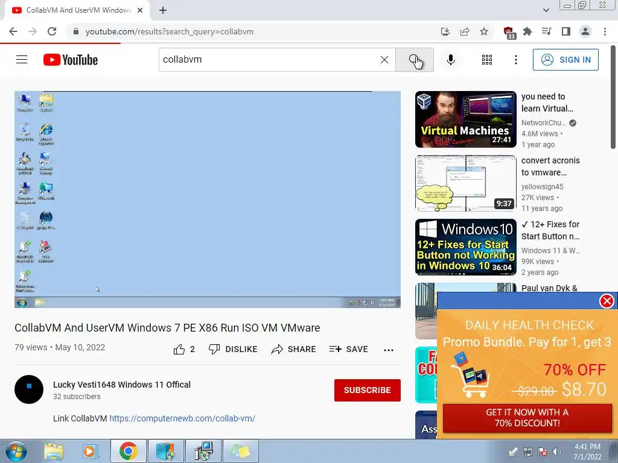Open more actions ellipsis under video
This screenshot has width=618, height=463.
click(x=389, y=350)
